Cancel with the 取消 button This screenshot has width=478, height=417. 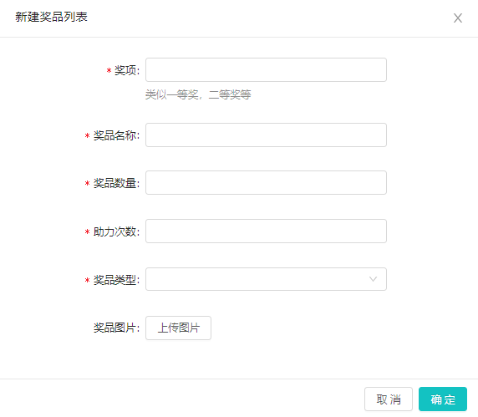click(x=389, y=399)
